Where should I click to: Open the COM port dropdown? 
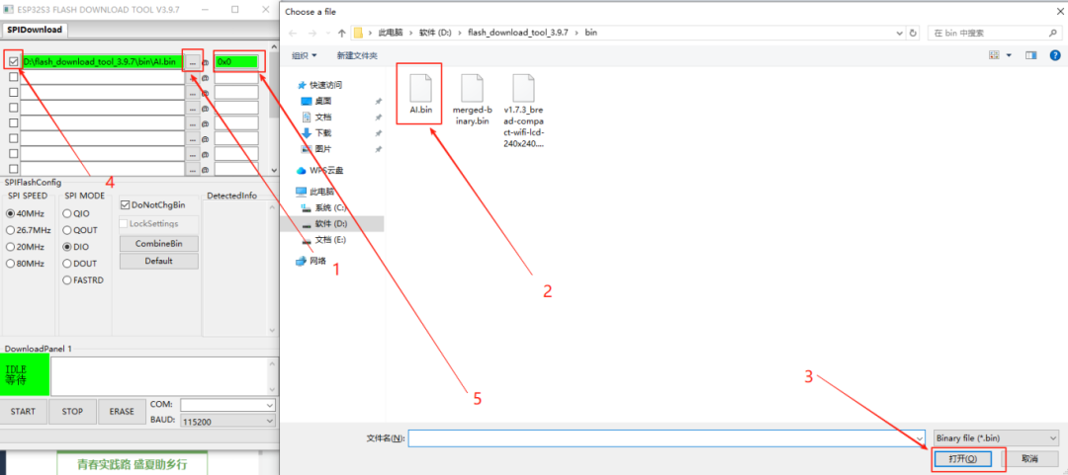[270, 405]
